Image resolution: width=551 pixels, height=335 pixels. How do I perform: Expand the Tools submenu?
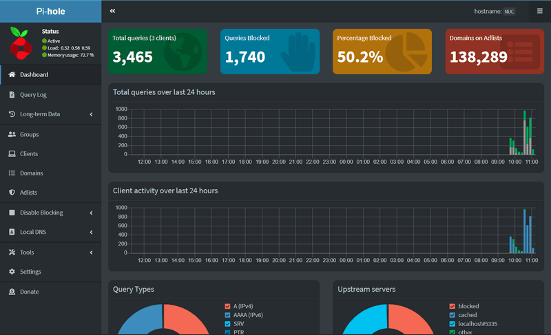pos(50,252)
